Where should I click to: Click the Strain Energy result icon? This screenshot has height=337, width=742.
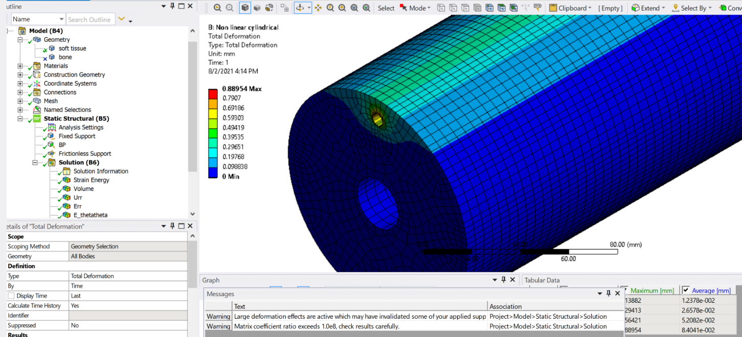(66, 180)
